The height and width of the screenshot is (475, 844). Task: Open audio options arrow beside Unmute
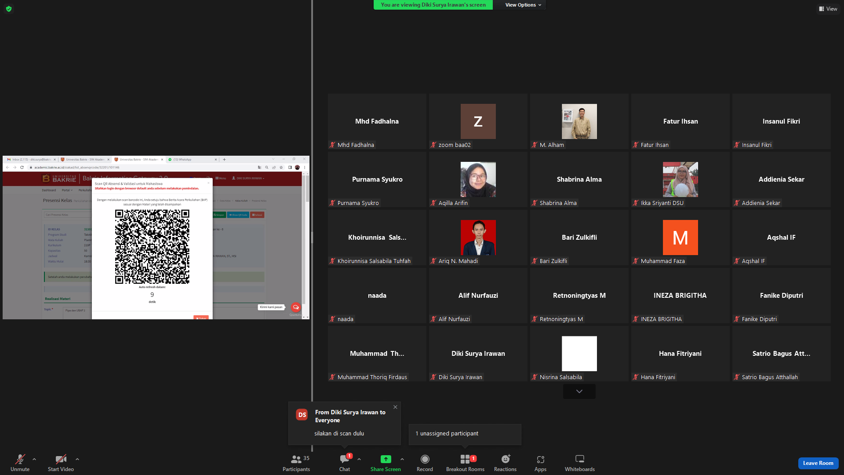34,459
